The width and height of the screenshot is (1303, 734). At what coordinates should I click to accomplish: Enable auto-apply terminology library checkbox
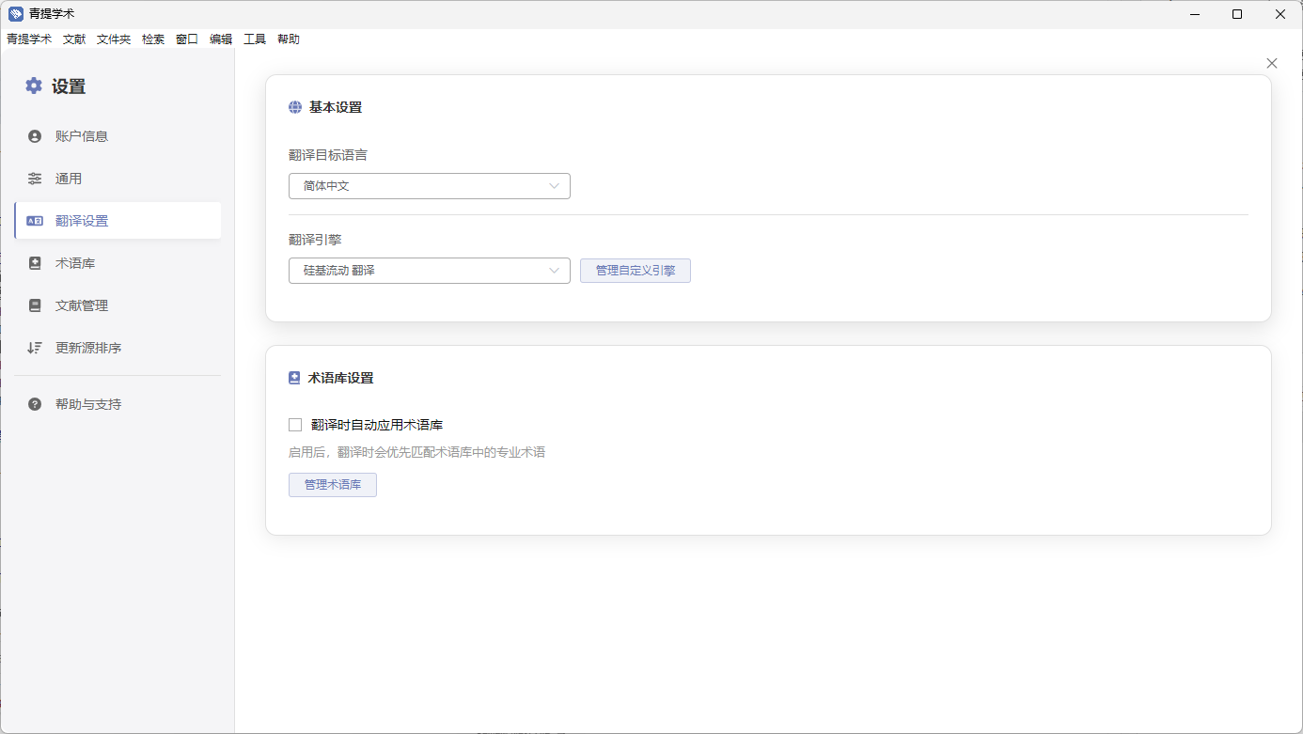pos(295,425)
